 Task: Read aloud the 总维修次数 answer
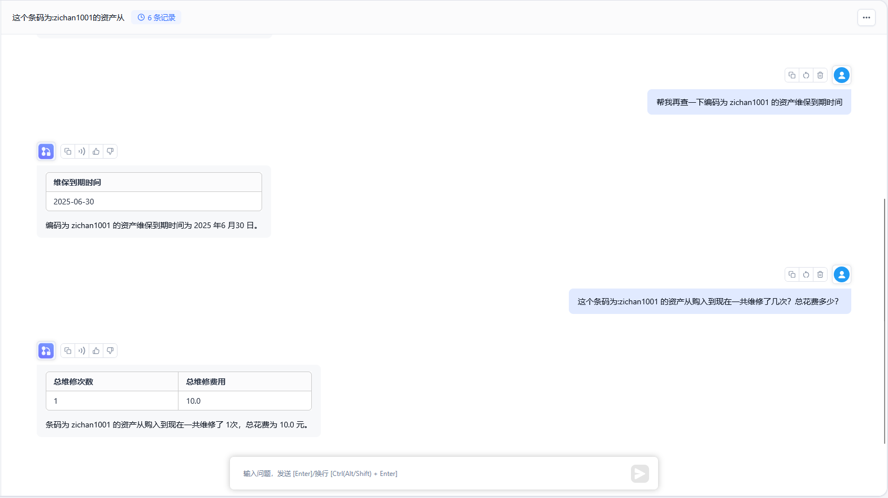(x=82, y=351)
